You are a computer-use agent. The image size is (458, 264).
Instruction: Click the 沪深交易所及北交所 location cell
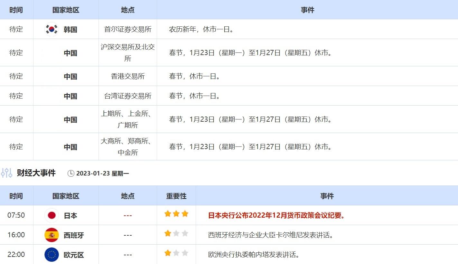click(128, 53)
